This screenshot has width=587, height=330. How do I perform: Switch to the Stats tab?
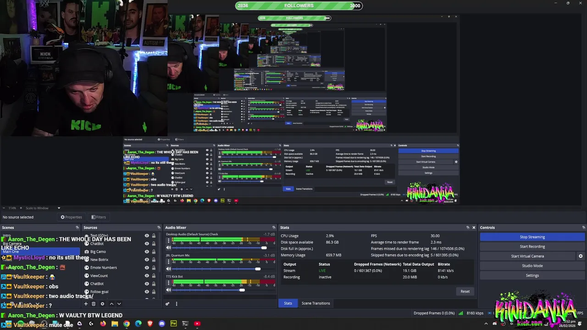(288, 303)
